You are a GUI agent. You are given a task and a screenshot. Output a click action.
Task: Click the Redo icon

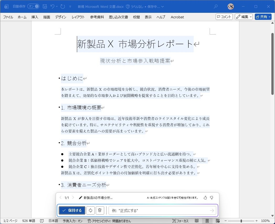point(62,7)
